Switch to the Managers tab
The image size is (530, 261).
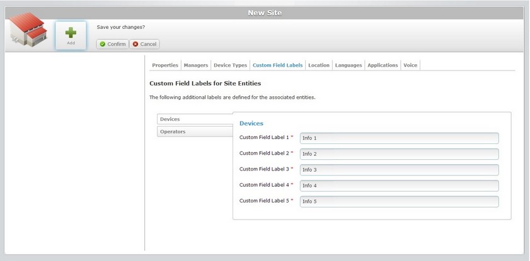(x=196, y=65)
